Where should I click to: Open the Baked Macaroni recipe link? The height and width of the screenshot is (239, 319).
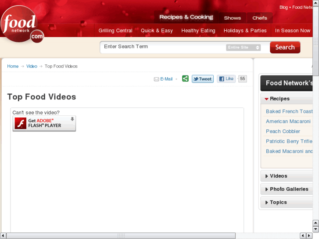(289, 151)
